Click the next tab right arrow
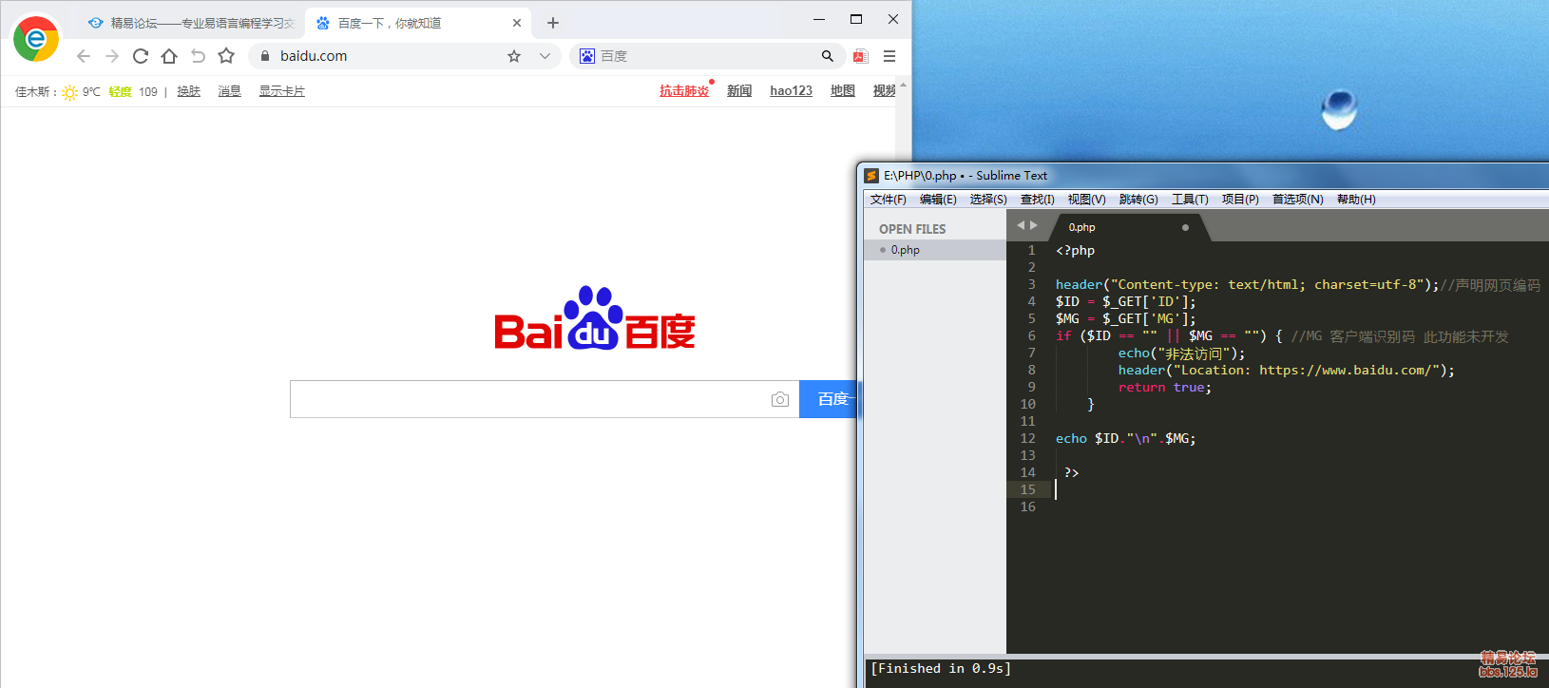Viewport: 1549px width, 688px height. tap(1034, 225)
